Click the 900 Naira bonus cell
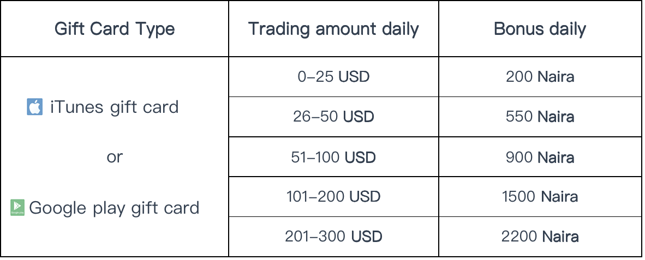The height and width of the screenshot is (260, 645). [540, 157]
